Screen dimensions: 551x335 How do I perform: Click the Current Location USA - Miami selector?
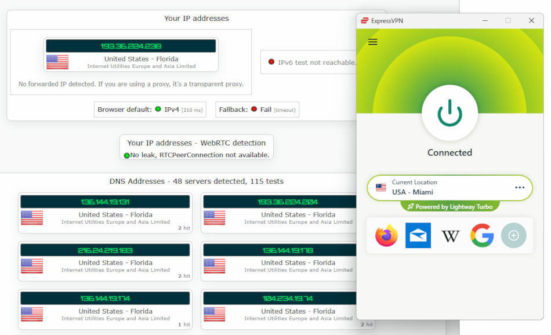(441, 187)
